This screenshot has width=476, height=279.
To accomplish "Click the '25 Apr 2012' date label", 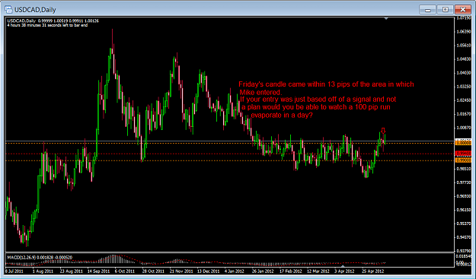I will click(373, 271).
